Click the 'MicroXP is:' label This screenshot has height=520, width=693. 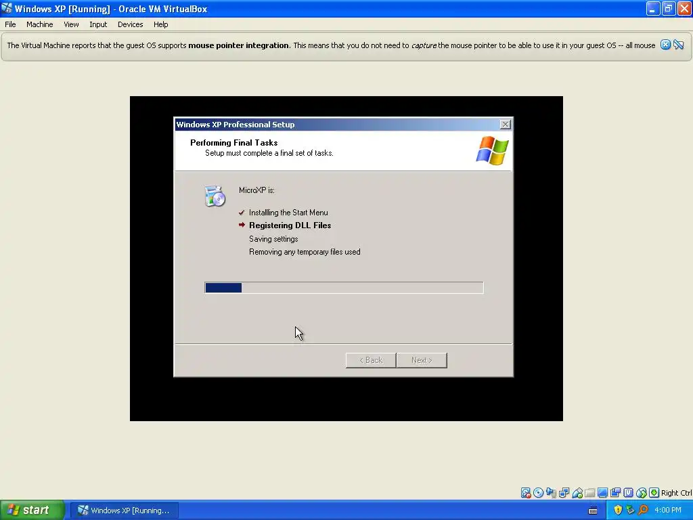pos(256,190)
